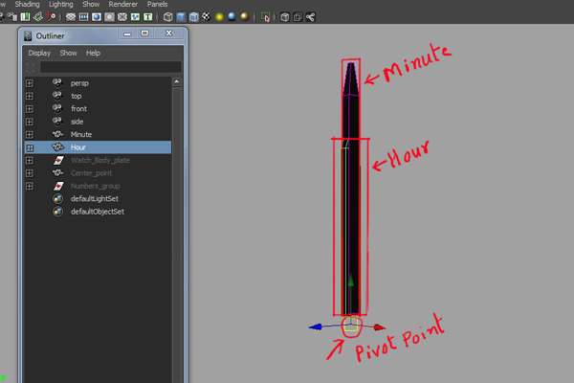This screenshot has height=383, width=574.
Task: Click the Minute mesh icon in Outliner
Action: 57,134
